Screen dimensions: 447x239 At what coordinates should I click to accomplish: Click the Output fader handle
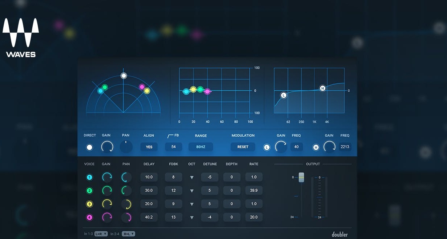tap(301, 178)
